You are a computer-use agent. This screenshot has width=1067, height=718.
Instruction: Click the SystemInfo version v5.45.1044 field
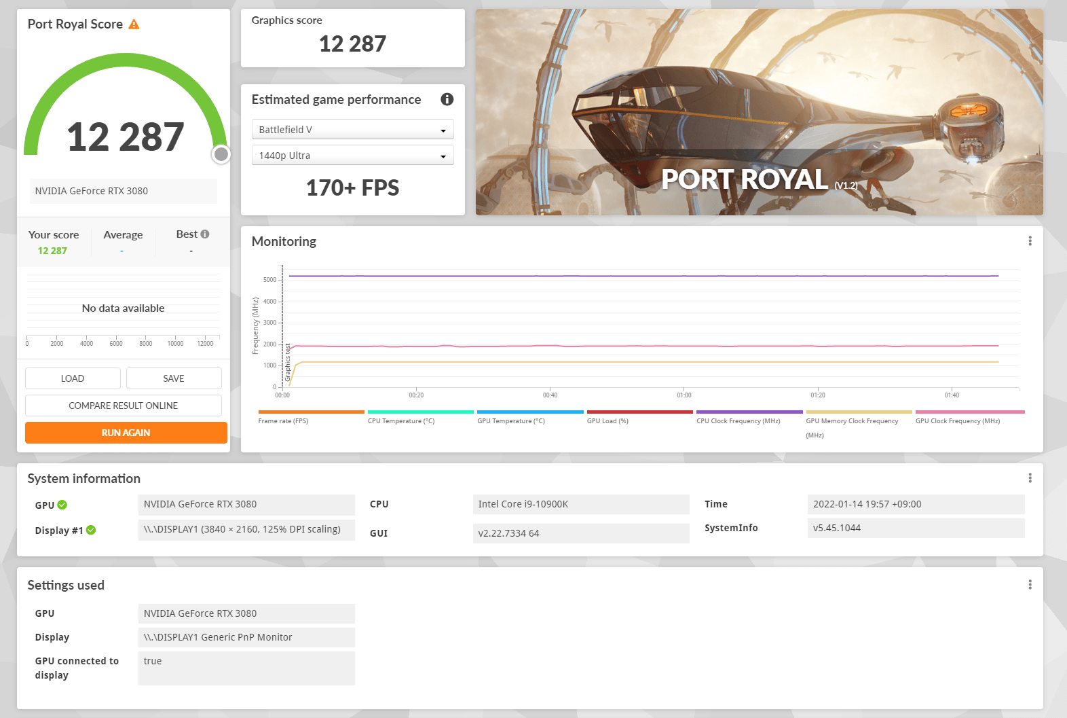[x=916, y=528]
